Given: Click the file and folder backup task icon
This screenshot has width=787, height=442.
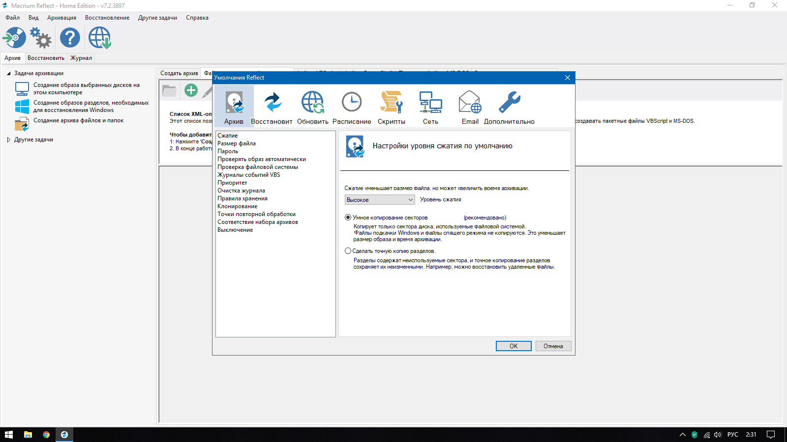Looking at the screenshot, I should tap(22, 124).
